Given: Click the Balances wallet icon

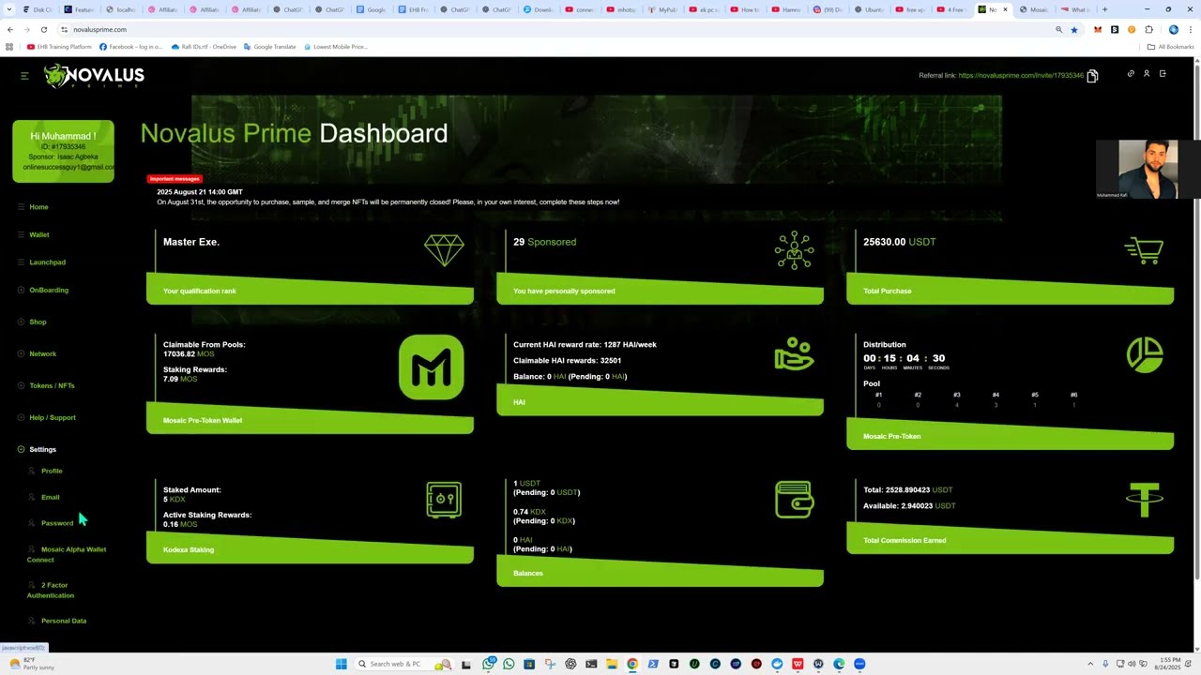Looking at the screenshot, I should [794, 500].
